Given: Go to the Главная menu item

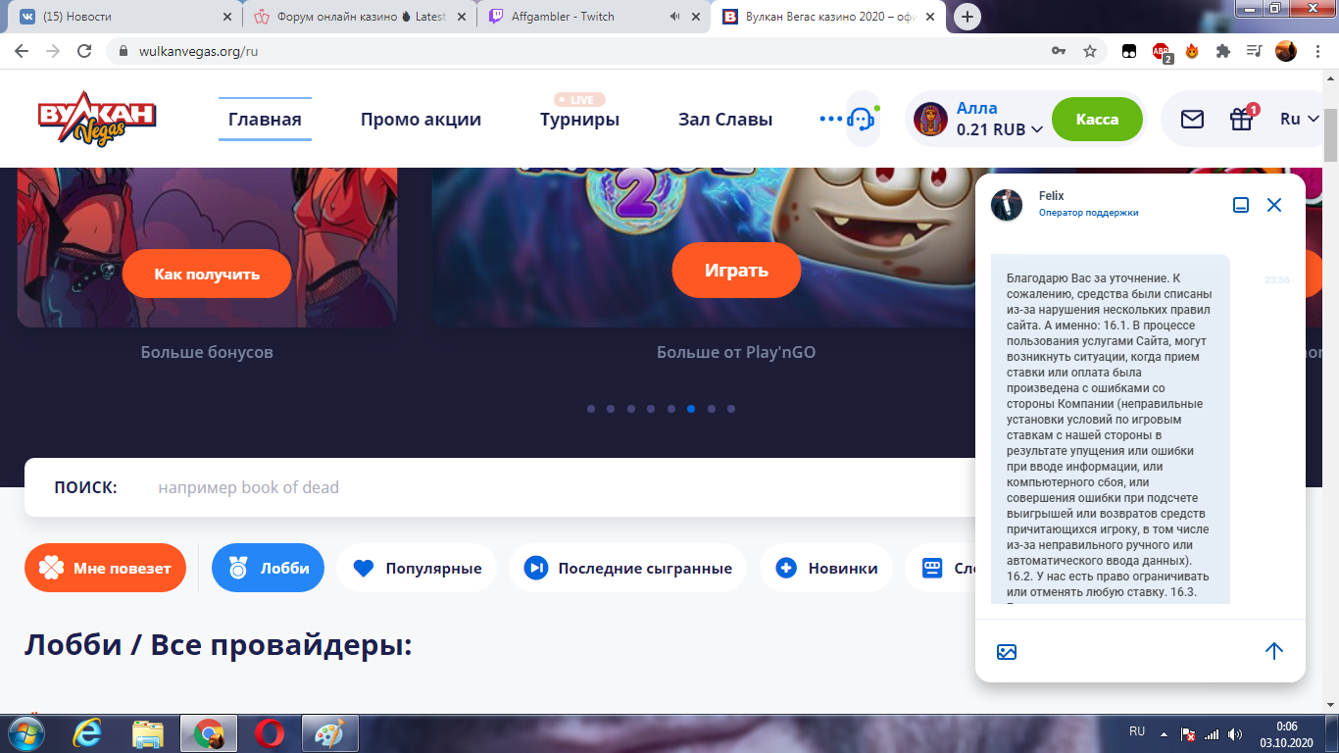Looking at the screenshot, I should tap(265, 120).
